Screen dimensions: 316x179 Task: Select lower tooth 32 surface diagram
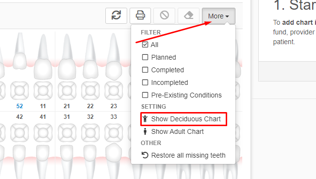coord(90,133)
